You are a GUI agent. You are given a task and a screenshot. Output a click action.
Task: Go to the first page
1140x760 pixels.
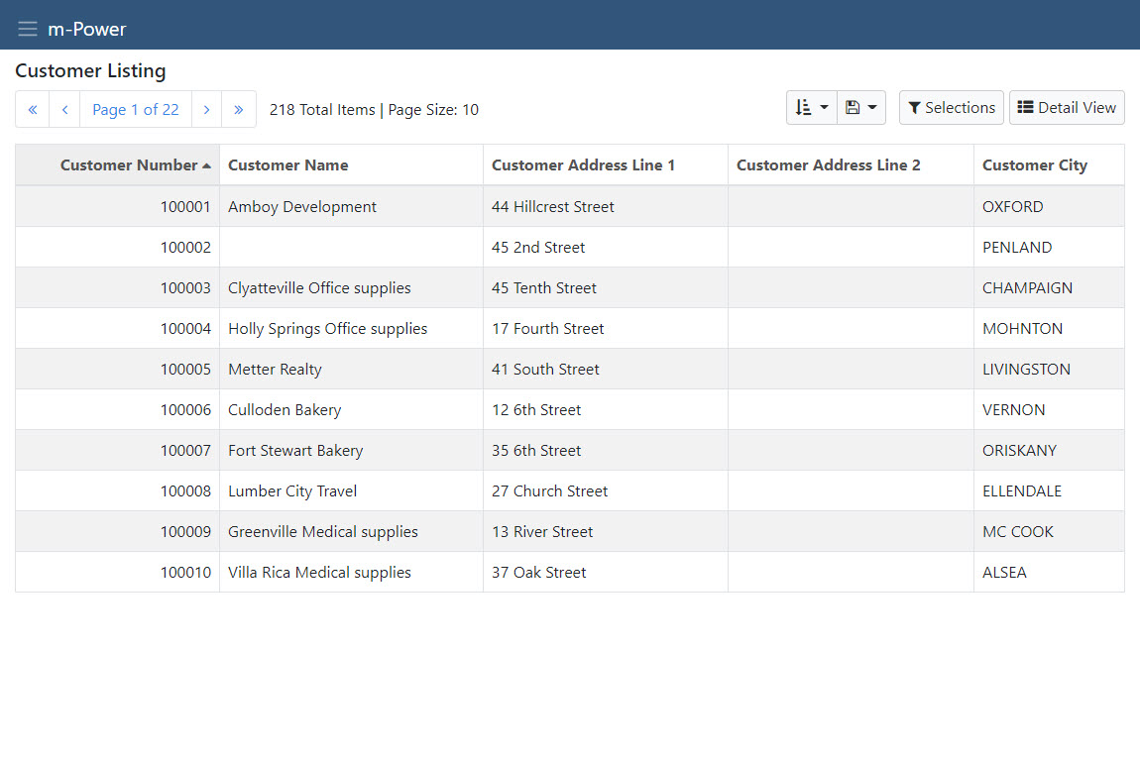coord(33,110)
